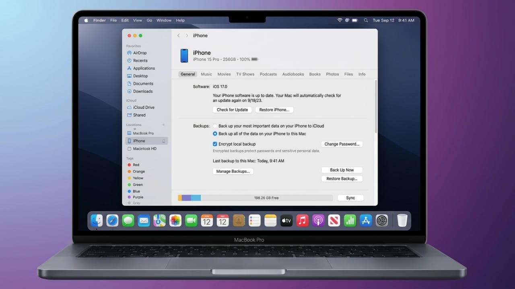Switch to the Photos tab
515x289 pixels.
click(x=332, y=74)
